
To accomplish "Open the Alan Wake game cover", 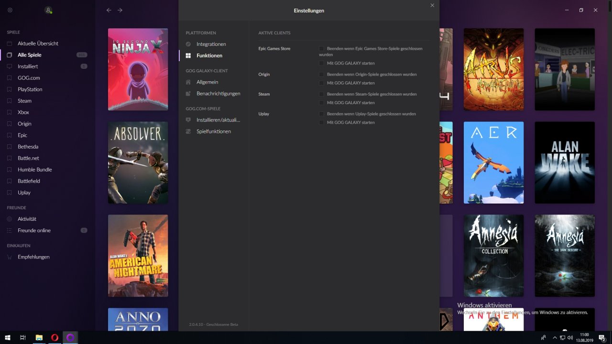I will point(565,162).
